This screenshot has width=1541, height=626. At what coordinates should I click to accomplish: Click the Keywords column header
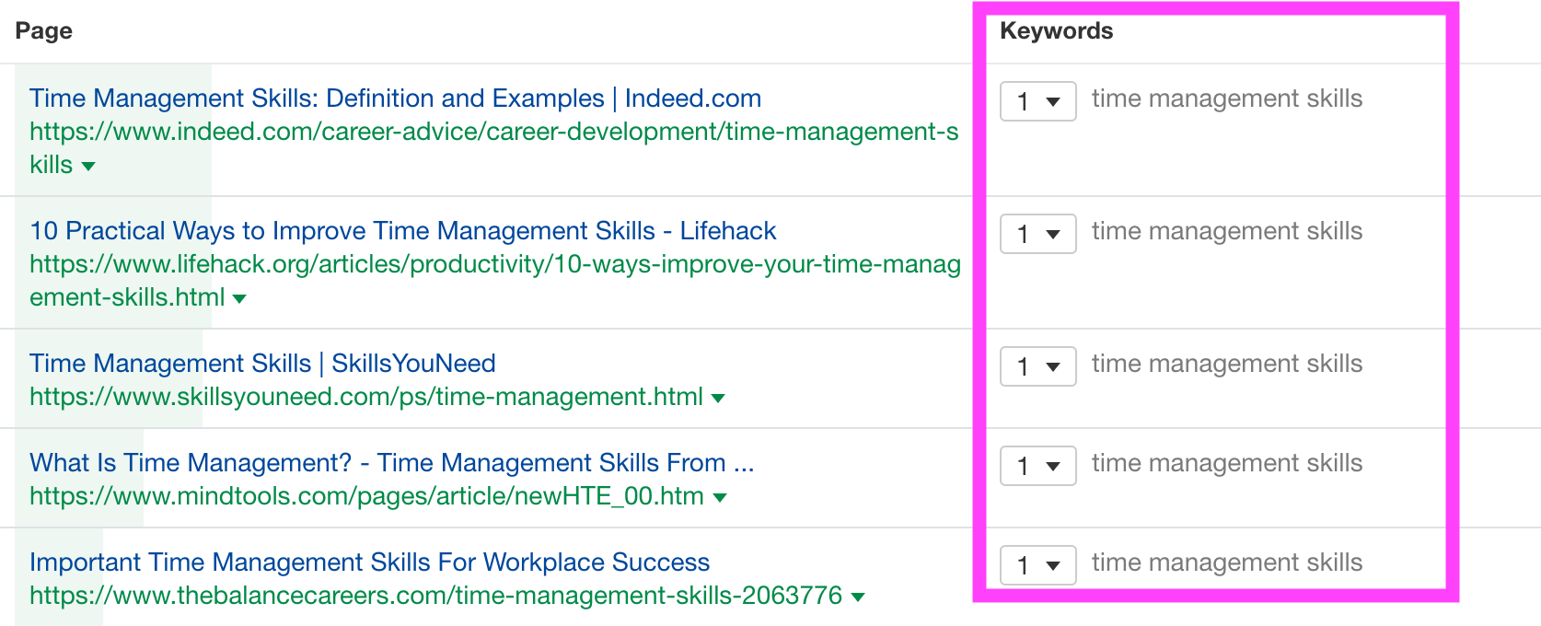1057,30
